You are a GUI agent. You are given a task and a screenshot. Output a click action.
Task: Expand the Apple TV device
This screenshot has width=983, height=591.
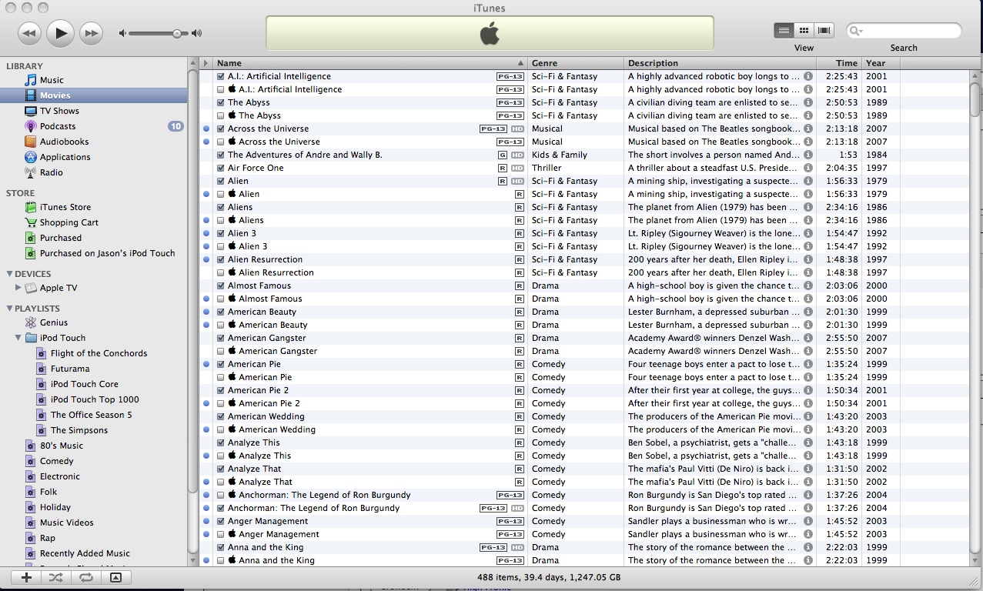[18, 288]
